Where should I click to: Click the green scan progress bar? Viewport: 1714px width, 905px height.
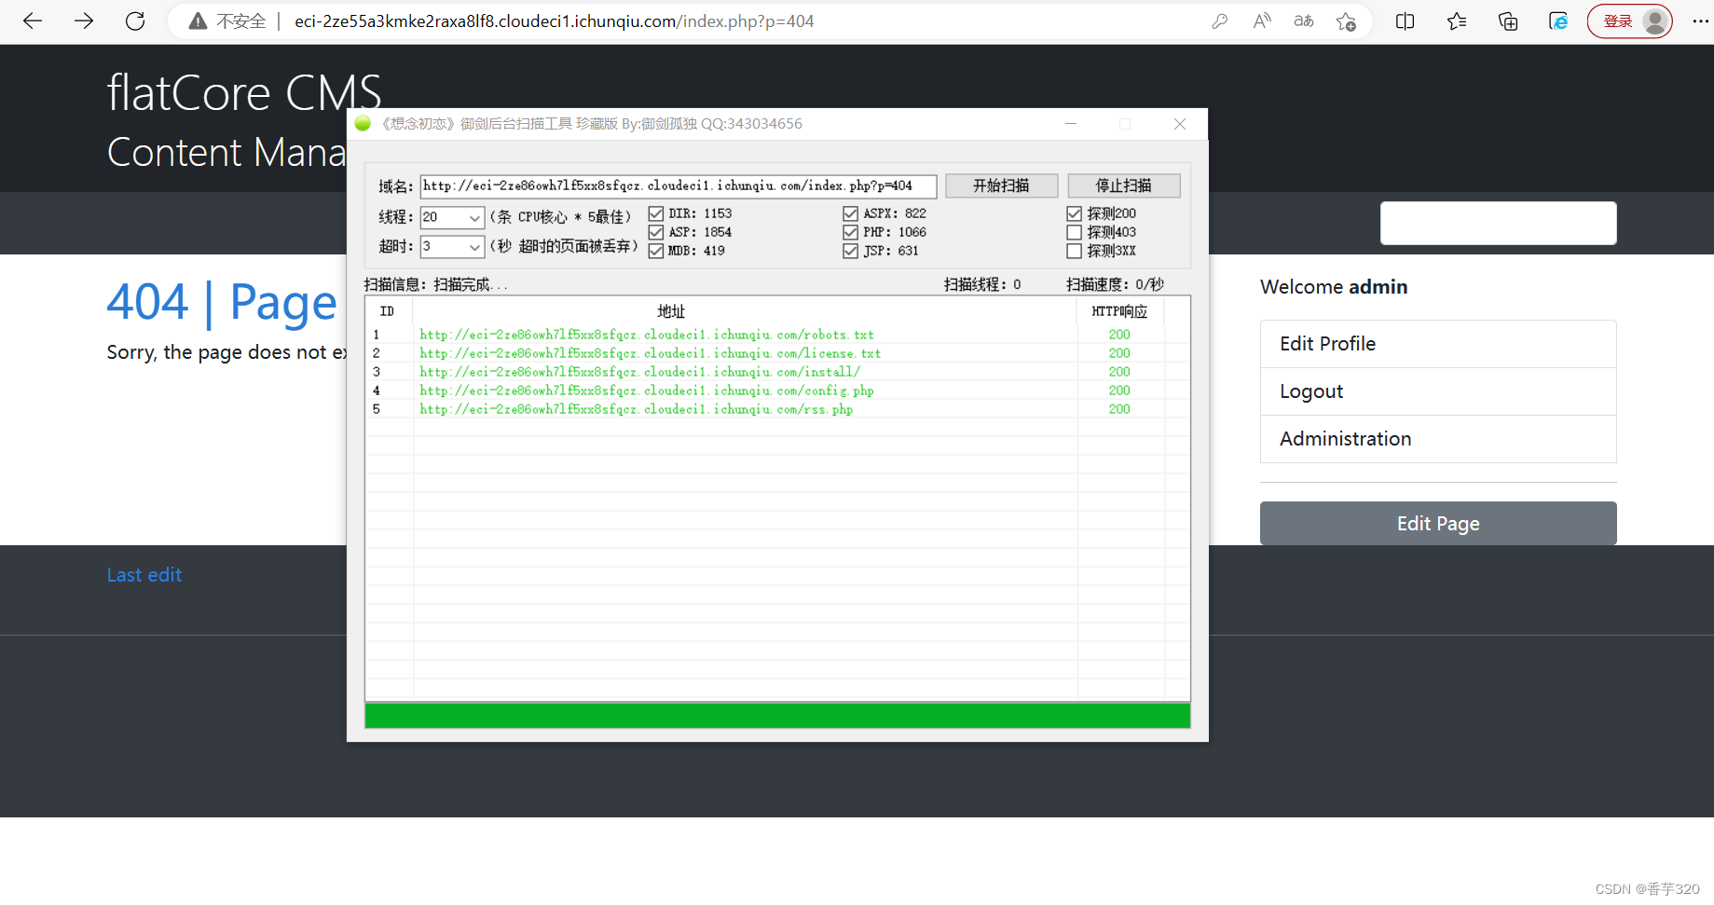point(777,716)
